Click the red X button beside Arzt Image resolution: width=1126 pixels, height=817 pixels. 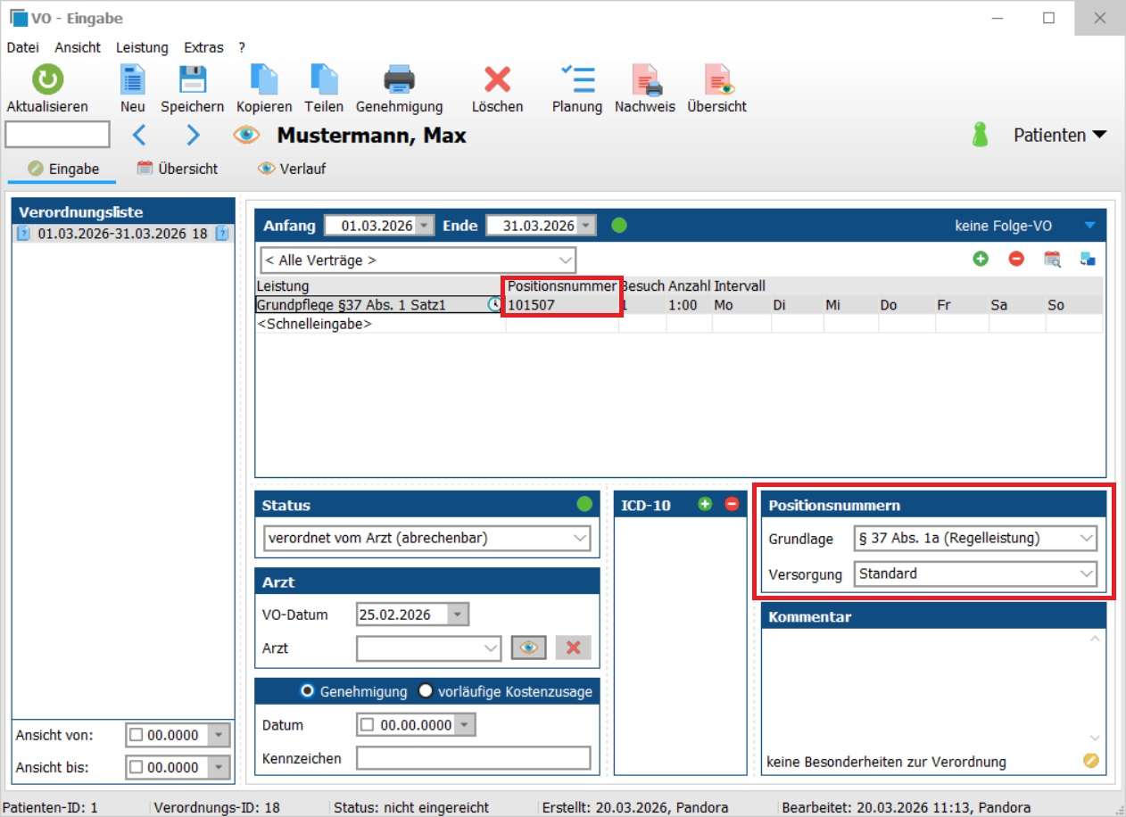pos(573,648)
